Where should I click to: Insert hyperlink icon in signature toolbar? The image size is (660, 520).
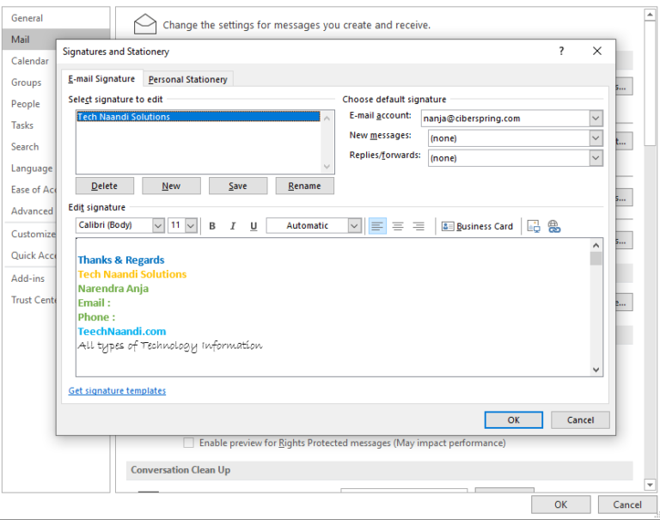[554, 226]
